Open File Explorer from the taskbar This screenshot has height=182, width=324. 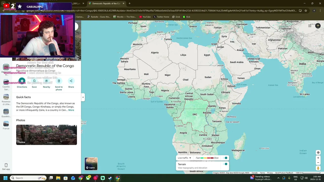tap(58, 178)
